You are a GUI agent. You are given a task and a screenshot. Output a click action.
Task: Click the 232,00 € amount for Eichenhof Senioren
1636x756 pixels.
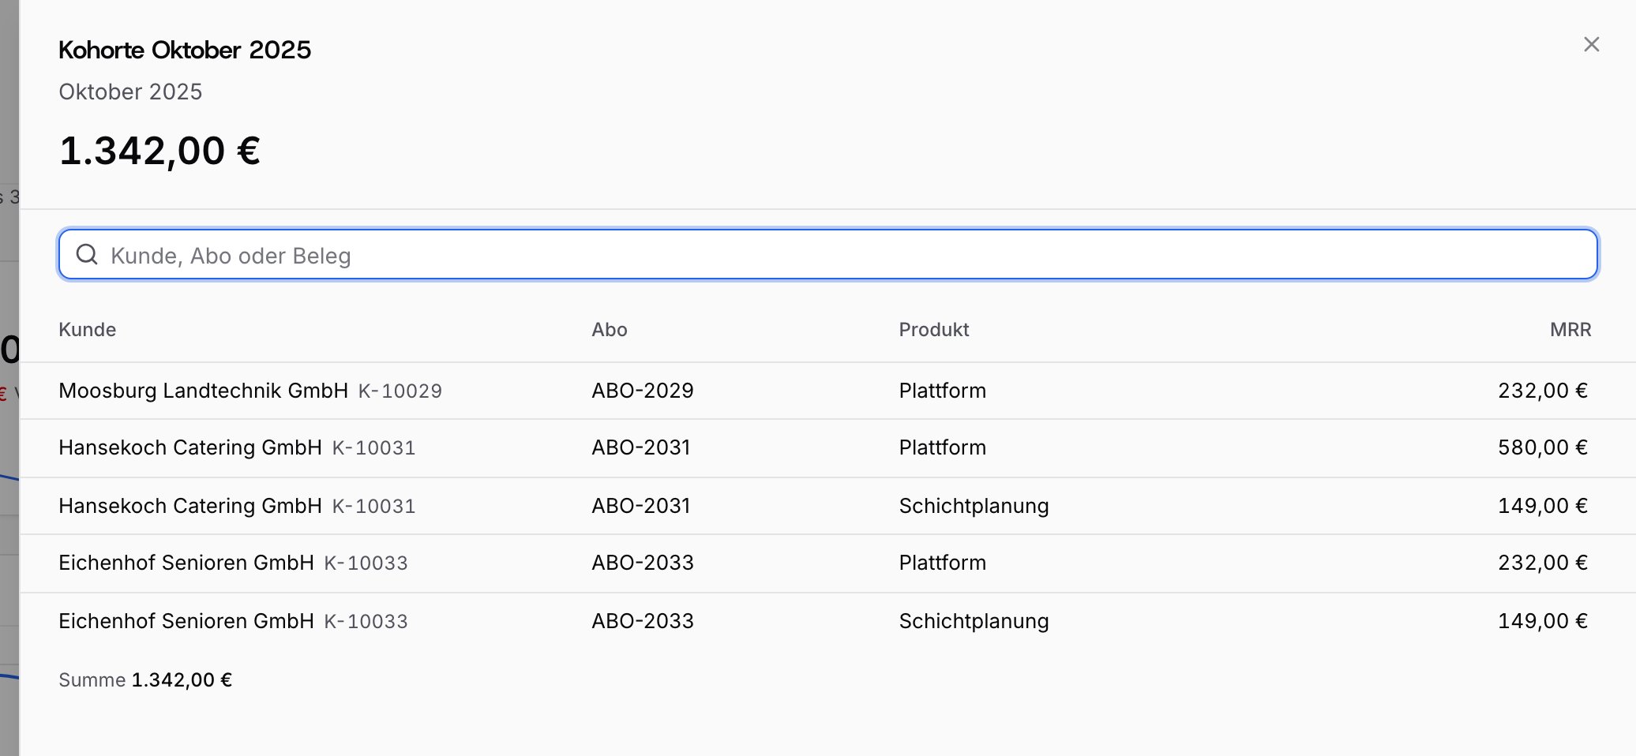1543,563
